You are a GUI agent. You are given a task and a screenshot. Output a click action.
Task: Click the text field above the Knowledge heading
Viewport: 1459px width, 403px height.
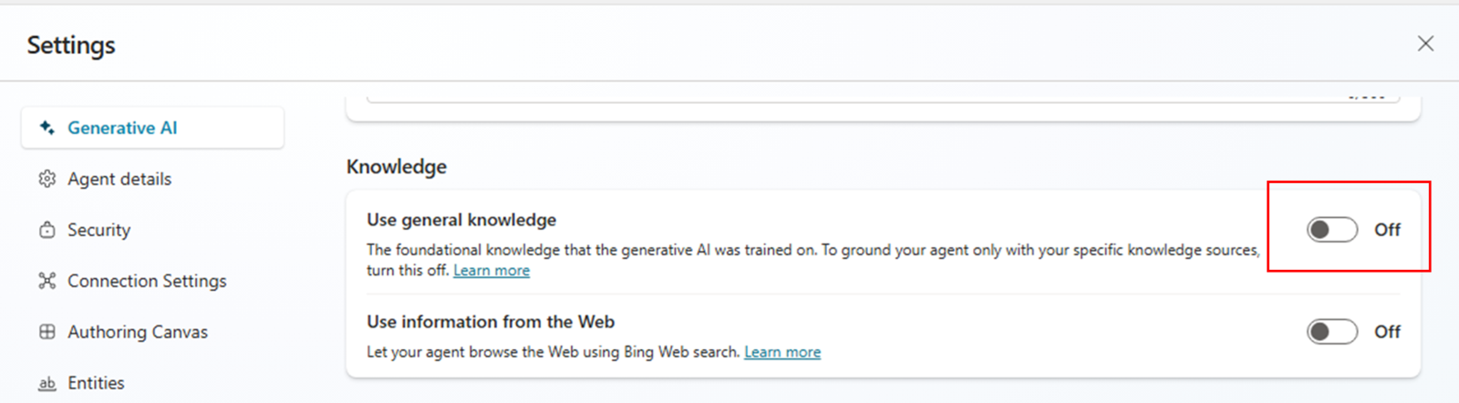(821, 98)
